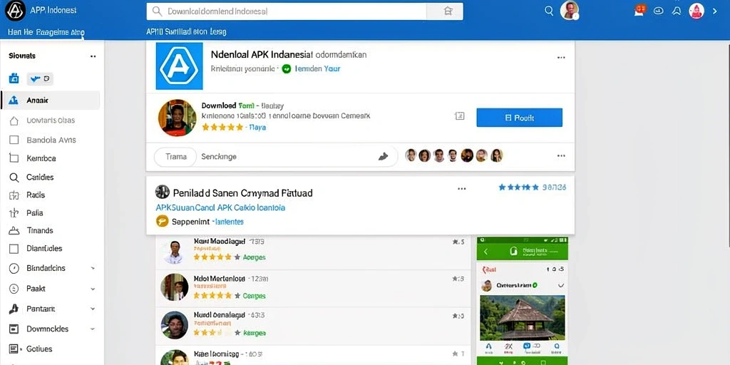Open the Nurdl Denalagid review row
This screenshot has width=730, height=365.
tap(313, 325)
